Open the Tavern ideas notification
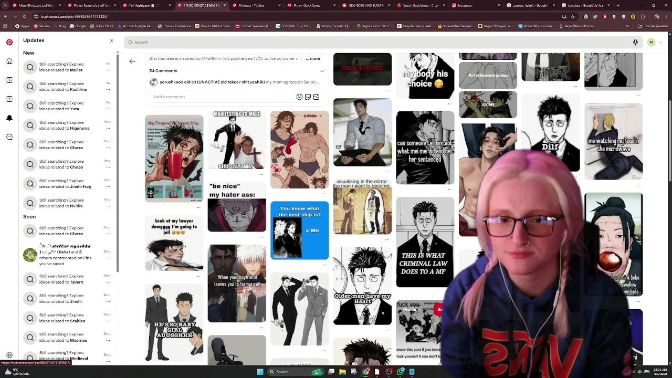672x378 pixels. [67, 279]
